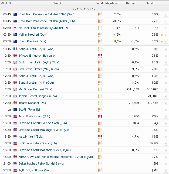The image size is (169, 174).
Task: Click the EU flag next to EcoFin Toplantisi
Action: click(x=15, y=110)
